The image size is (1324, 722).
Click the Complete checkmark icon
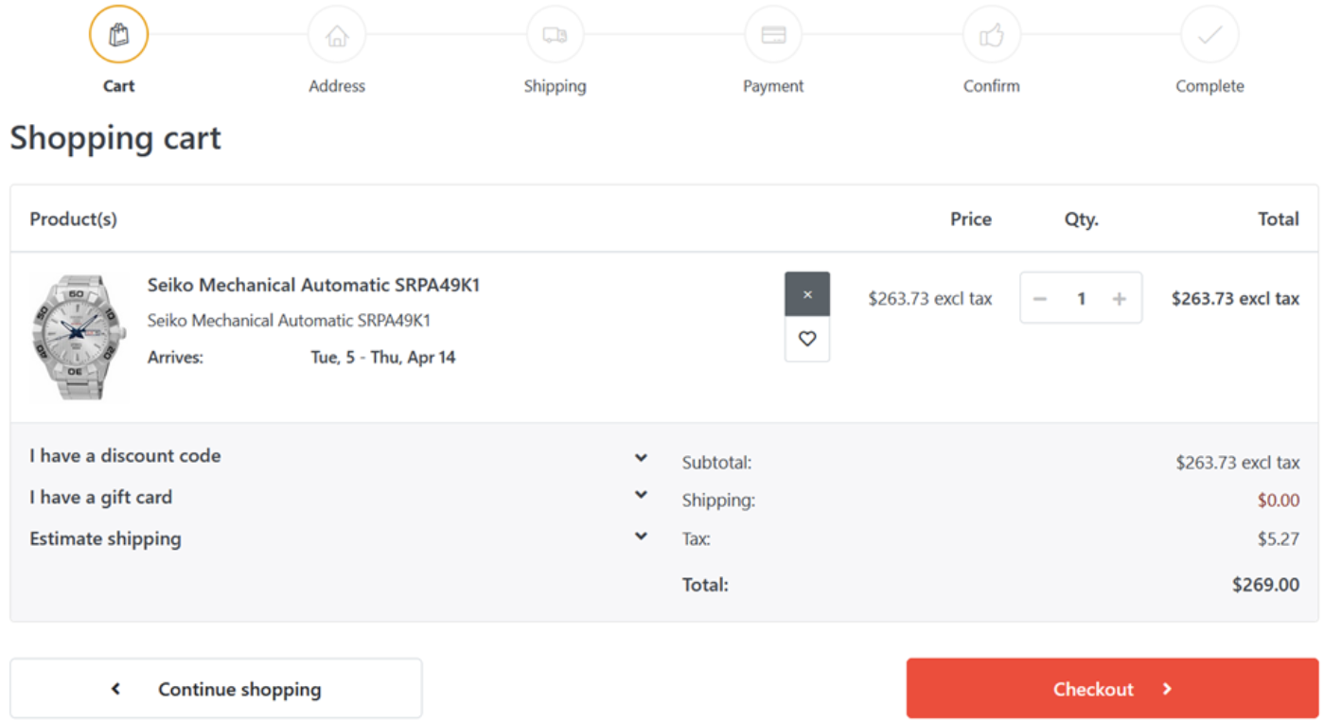1209,35
